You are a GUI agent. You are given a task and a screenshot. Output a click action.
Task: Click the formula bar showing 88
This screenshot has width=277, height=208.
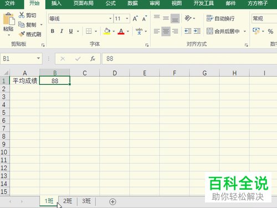(189, 59)
